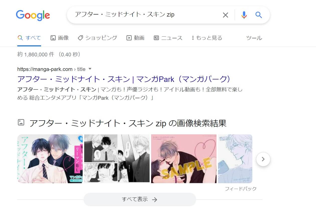Click the result count text 約 1,860,000 件
Screen dimensions: 316x210
point(36,54)
